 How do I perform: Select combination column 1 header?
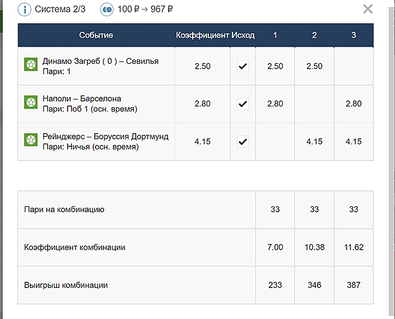[x=275, y=35]
